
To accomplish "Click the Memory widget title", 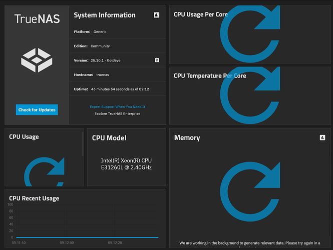I will [187, 138].
